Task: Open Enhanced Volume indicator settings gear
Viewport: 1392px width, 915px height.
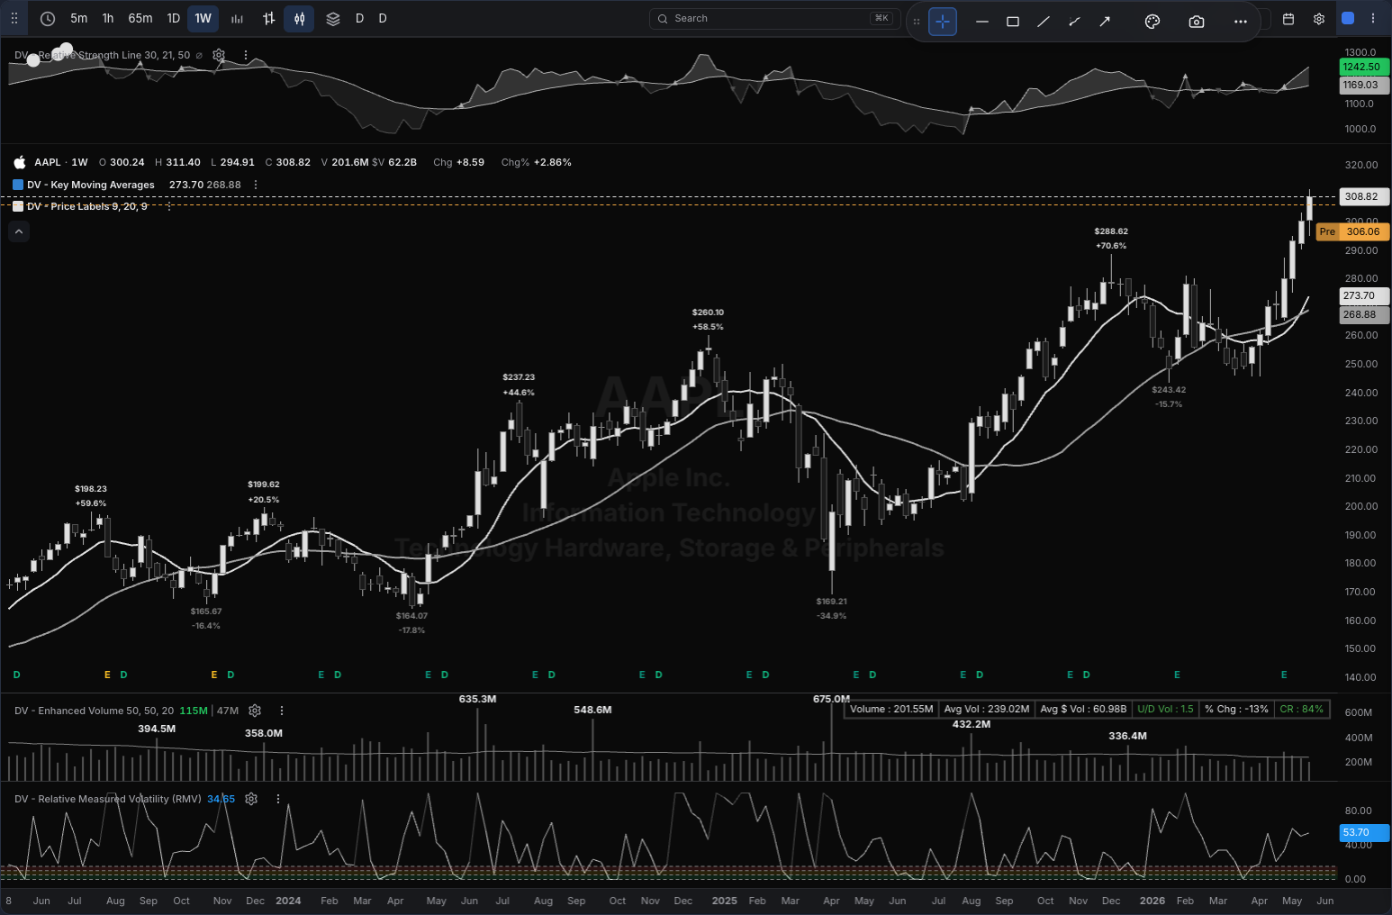Action: 255,711
